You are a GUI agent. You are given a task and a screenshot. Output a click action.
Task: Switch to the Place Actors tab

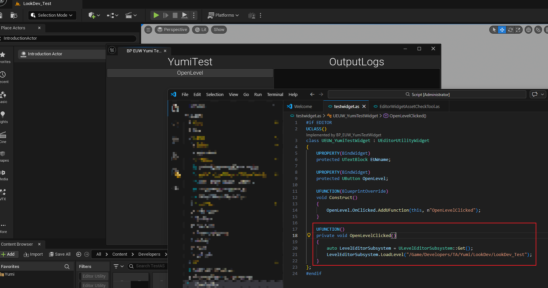[13, 28]
